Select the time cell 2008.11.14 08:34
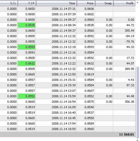 point(64,25)
